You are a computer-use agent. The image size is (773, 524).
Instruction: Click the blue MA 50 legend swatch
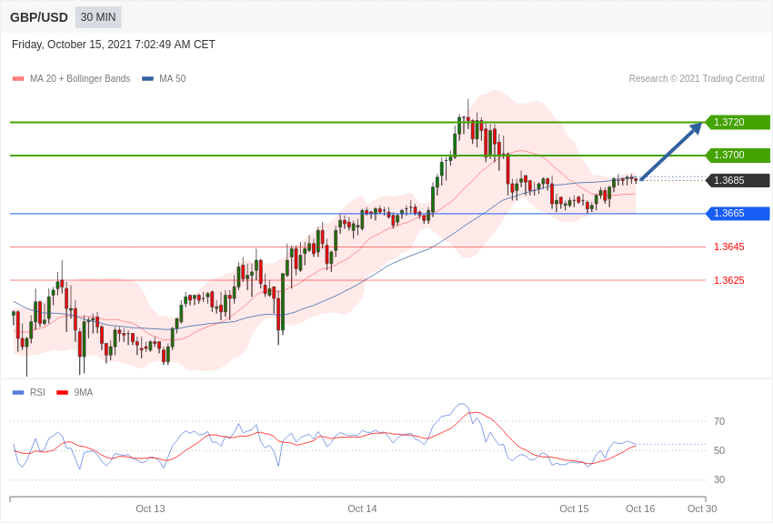[x=147, y=79]
